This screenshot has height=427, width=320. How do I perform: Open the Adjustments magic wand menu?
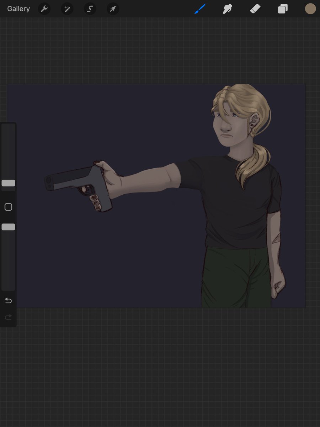(x=67, y=9)
